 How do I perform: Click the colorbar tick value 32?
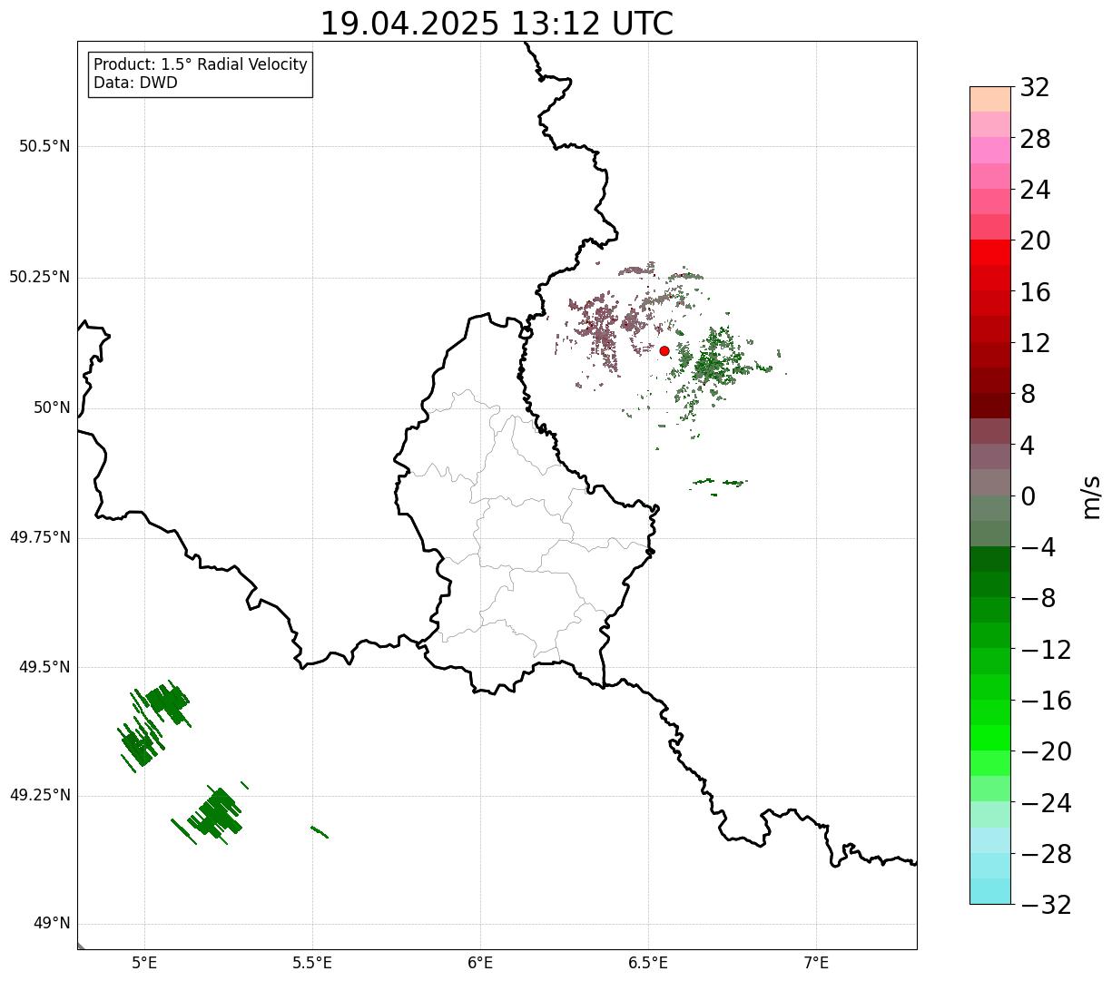(x=1035, y=88)
